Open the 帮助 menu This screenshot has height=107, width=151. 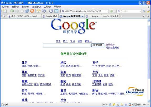coord(57,7)
